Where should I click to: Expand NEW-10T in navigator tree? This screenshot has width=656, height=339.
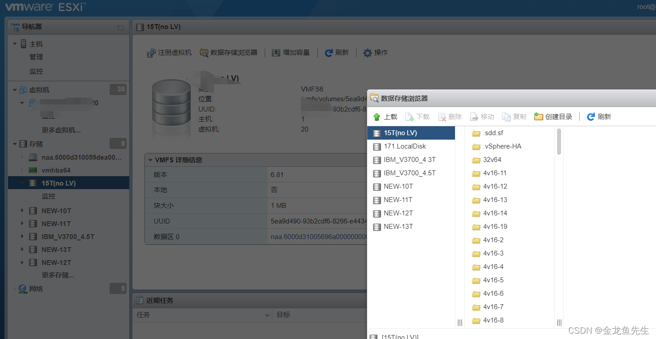point(22,211)
